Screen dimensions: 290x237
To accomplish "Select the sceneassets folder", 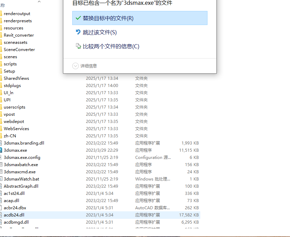I will 15,42.
